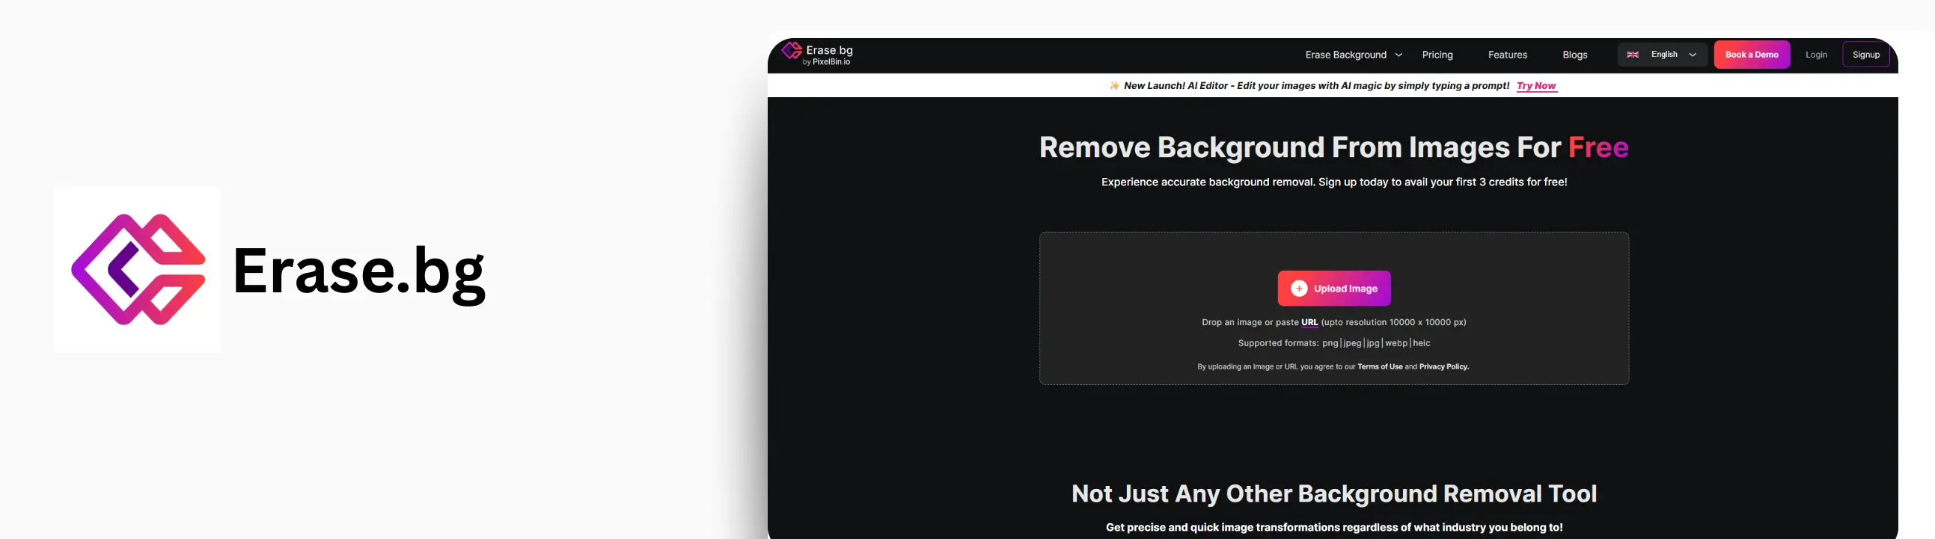Click the 'Get precise and quick image transformations' text
The height and width of the screenshot is (539, 1935).
tap(1334, 527)
